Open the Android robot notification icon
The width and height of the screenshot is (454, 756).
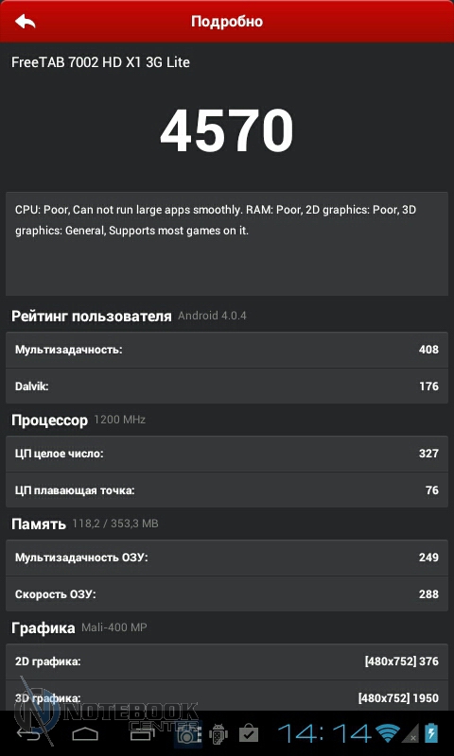coord(218,735)
